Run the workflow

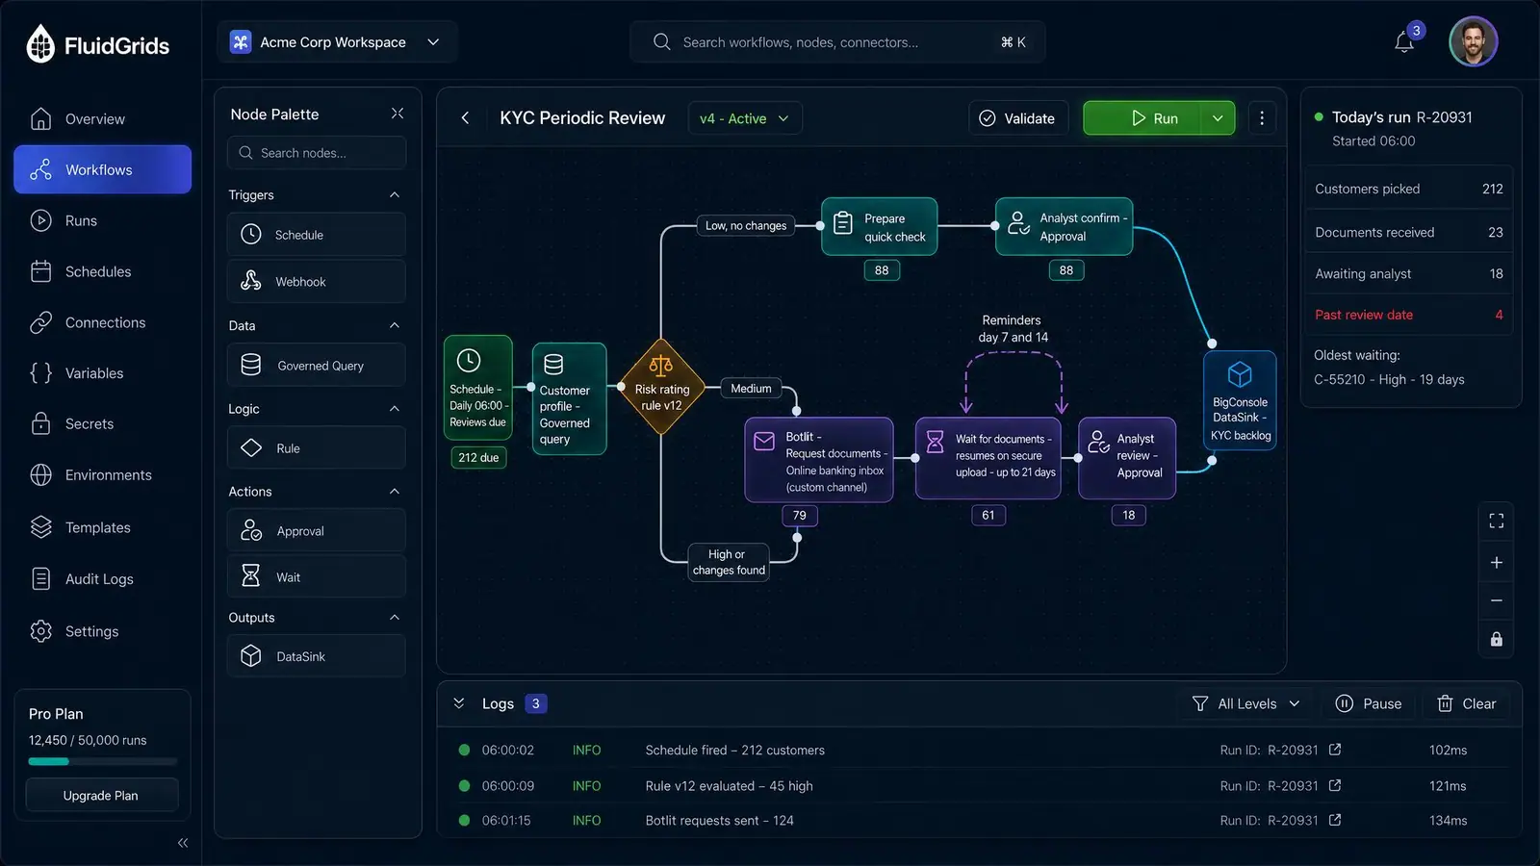(x=1142, y=118)
